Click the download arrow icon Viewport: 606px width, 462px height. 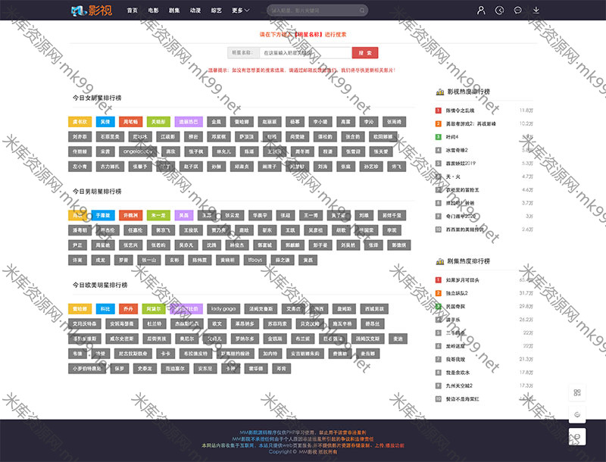tap(536, 11)
